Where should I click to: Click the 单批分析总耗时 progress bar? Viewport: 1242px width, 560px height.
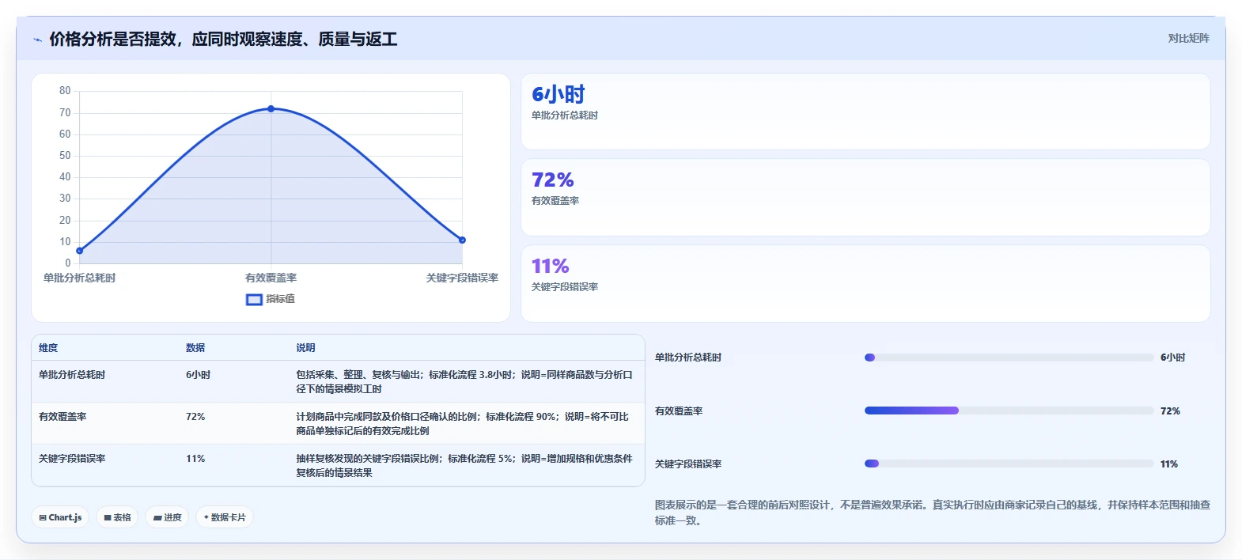coord(1009,358)
